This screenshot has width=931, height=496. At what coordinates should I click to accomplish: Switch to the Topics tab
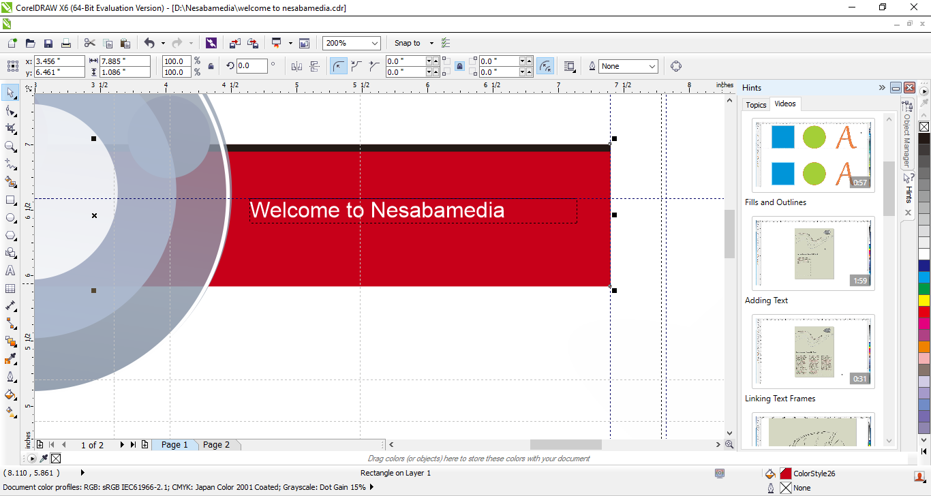(756, 104)
